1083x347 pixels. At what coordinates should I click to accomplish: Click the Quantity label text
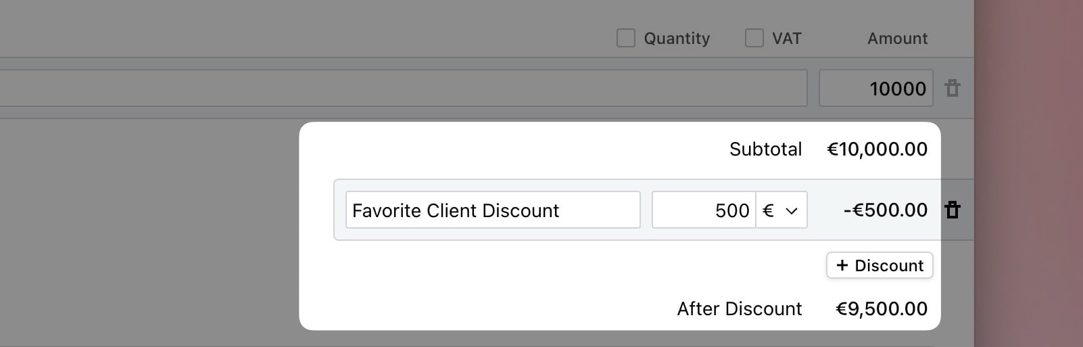(x=676, y=39)
